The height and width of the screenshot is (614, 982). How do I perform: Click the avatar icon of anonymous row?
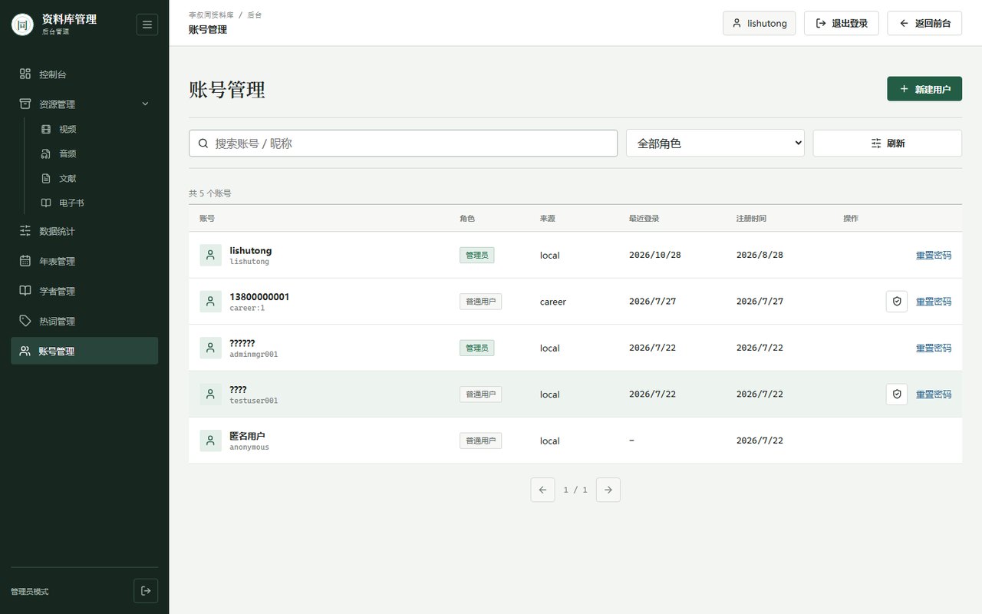point(211,441)
